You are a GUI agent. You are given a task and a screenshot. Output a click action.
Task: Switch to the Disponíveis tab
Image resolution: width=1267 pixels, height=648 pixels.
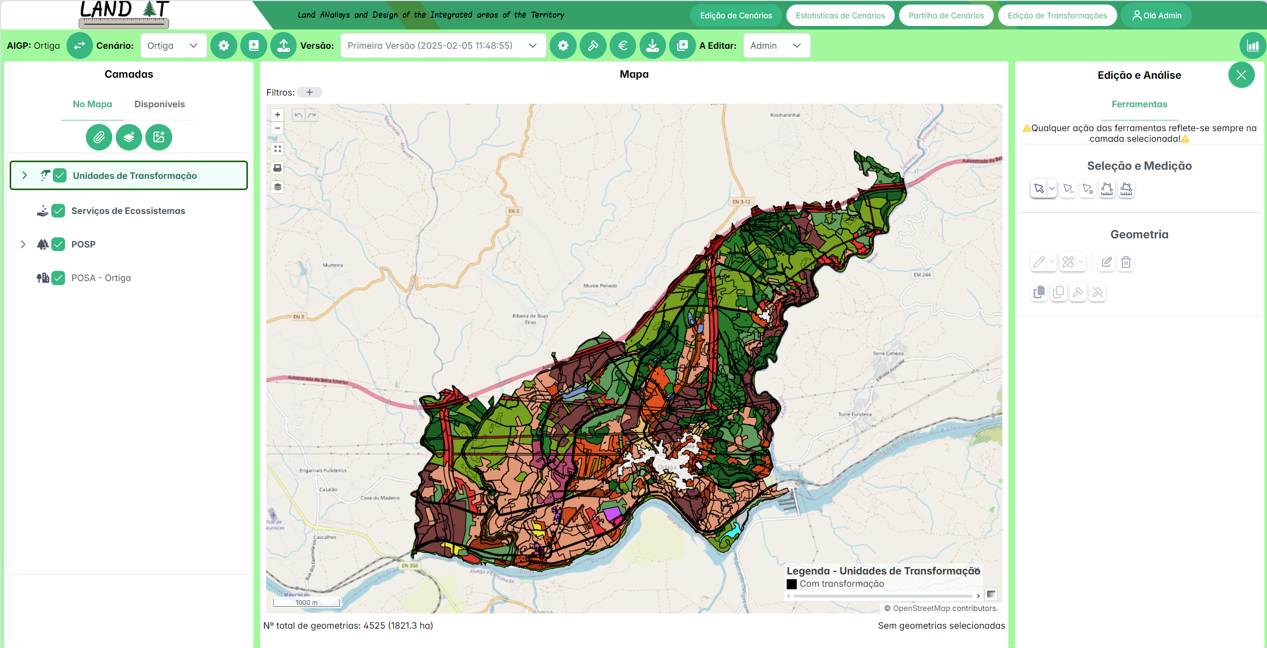click(160, 104)
